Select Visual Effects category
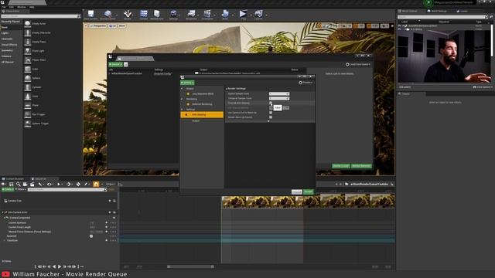The image size is (495, 278). pos(9,45)
